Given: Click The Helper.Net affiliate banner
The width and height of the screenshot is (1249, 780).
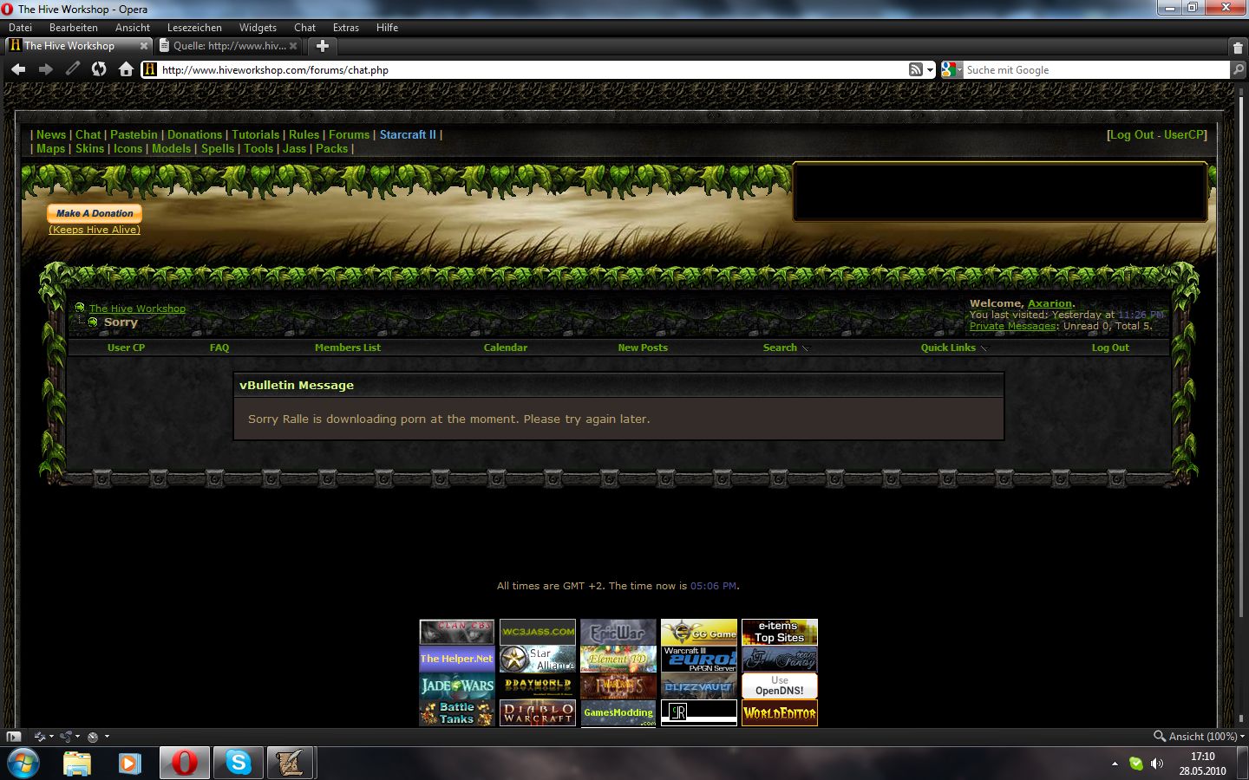Looking at the screenshot, I should (x=457, y=659).
